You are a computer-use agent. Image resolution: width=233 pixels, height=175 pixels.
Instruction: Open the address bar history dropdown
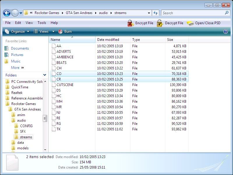coord(149,13)
